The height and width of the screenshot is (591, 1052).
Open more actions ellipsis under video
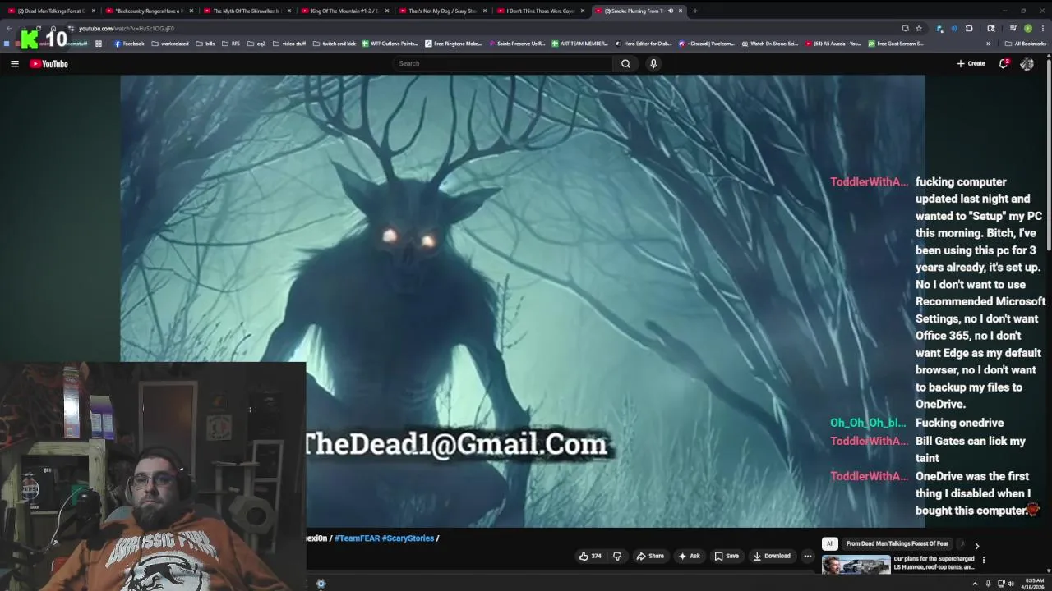[x=807, y=556]
